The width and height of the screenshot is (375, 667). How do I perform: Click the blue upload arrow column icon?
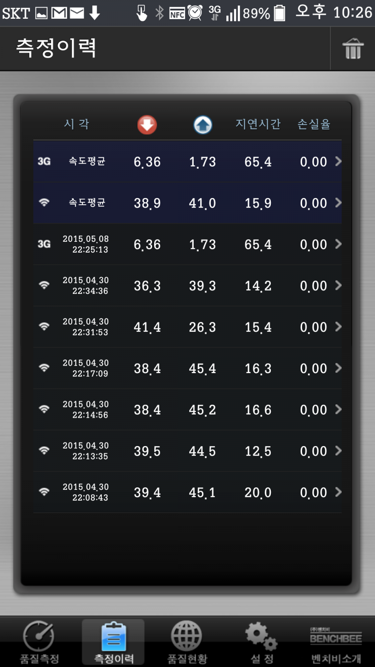[x=203, y=125]
